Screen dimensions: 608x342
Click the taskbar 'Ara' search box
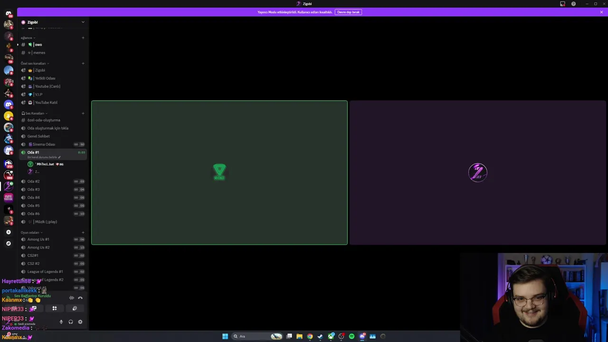point(257,336)
